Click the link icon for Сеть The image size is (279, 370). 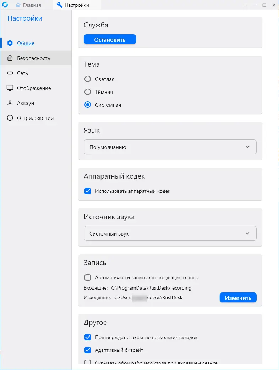10,73
